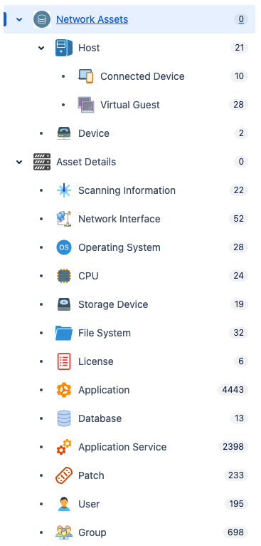Collapse the Asset Details section

pyautogui.click(x=19, y=162)
